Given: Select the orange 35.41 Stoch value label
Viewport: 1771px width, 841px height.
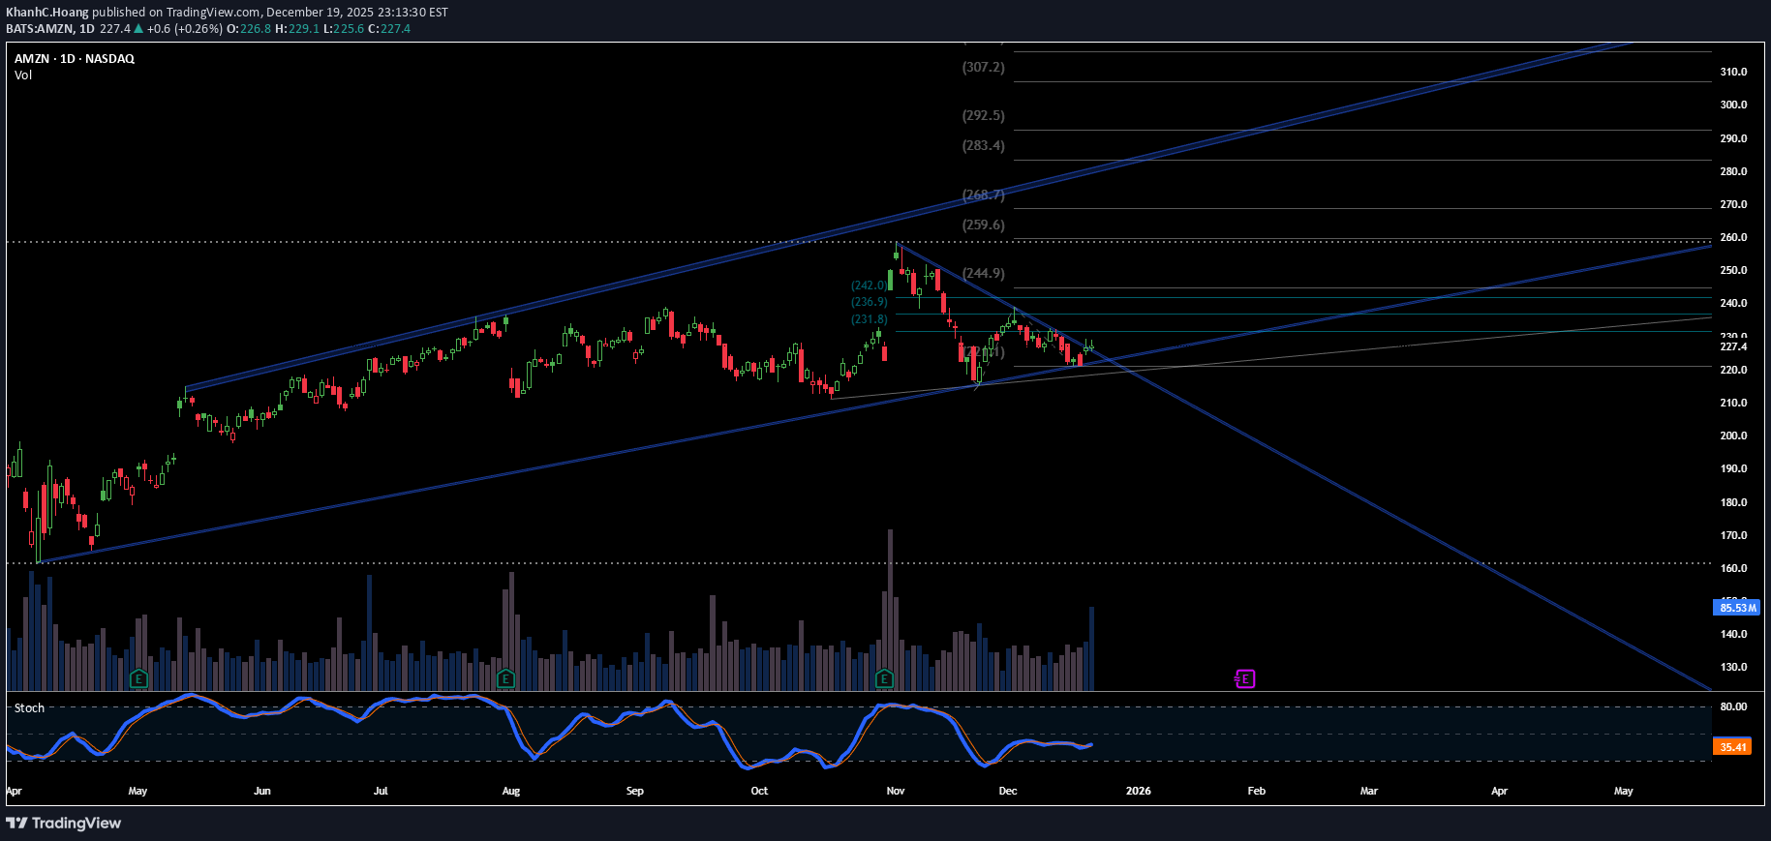Looking at the screenshot, I should coord(1732,747).
